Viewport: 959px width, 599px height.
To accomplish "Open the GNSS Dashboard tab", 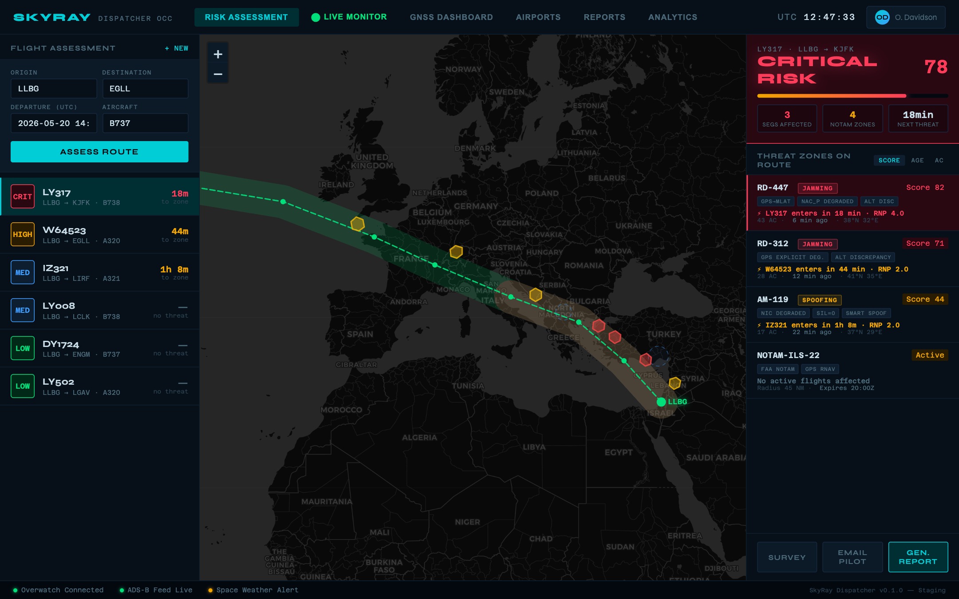I will [451, 17].
